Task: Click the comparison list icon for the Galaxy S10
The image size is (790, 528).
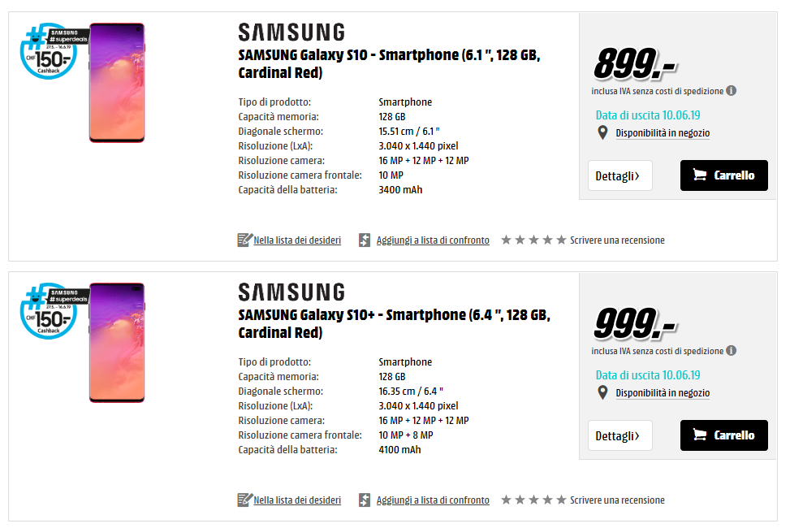Action: 365,240
